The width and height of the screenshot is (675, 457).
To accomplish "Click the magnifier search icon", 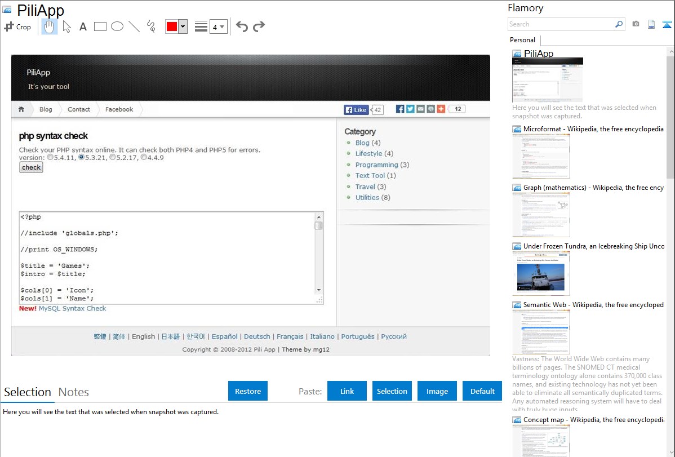I will (619, 24).
